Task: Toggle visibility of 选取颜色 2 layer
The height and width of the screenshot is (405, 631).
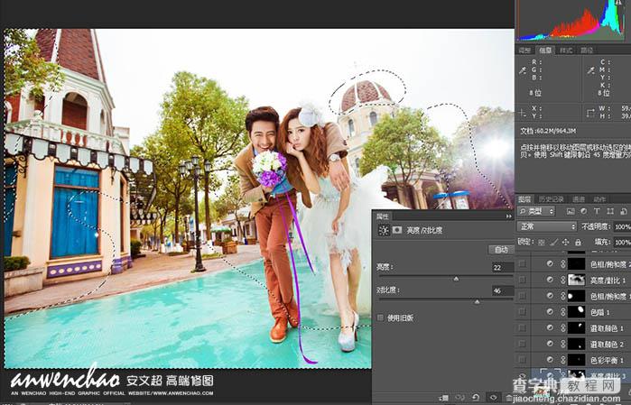Action: (x=523, y=344)
